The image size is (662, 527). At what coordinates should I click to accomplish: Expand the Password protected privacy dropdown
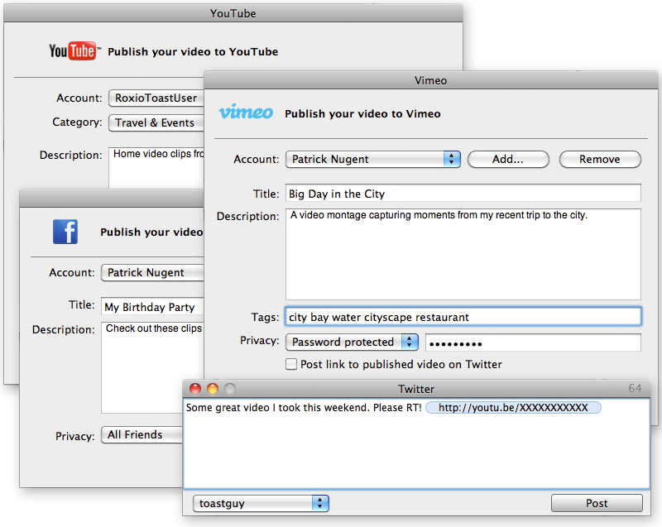(353, 342)
